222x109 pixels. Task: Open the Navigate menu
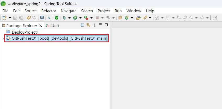tap(69, 11)
